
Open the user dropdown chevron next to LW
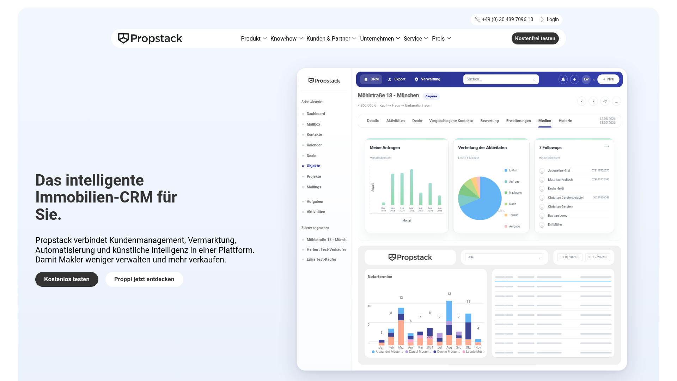pyautogui.click(x=594, y=80)
